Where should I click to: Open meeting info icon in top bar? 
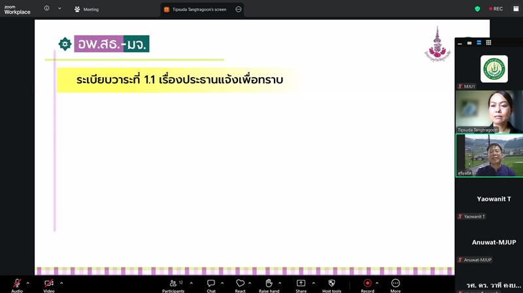tap(46, 9)
